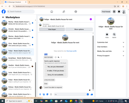Open a new browser tab
This screenshot has height=103, width=129.
click(29, 2)
